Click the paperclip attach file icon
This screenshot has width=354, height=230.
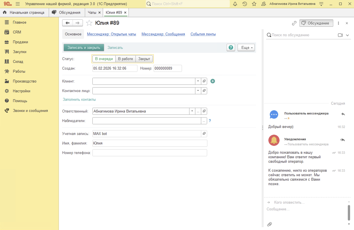coord(269,224)
